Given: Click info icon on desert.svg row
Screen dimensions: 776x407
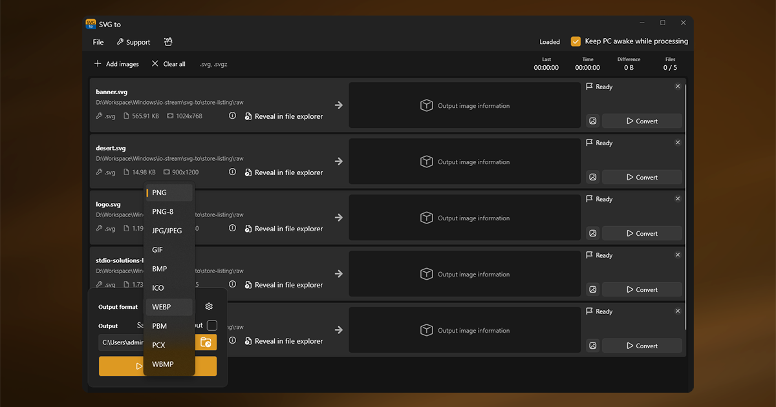Looking at the screenshot, I should click(232, 172).
